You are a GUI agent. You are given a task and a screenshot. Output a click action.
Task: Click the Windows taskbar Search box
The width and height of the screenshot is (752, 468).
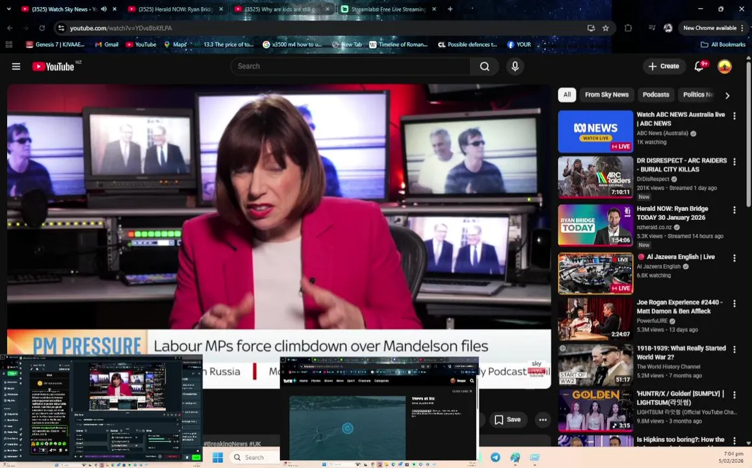click(254, 457)
